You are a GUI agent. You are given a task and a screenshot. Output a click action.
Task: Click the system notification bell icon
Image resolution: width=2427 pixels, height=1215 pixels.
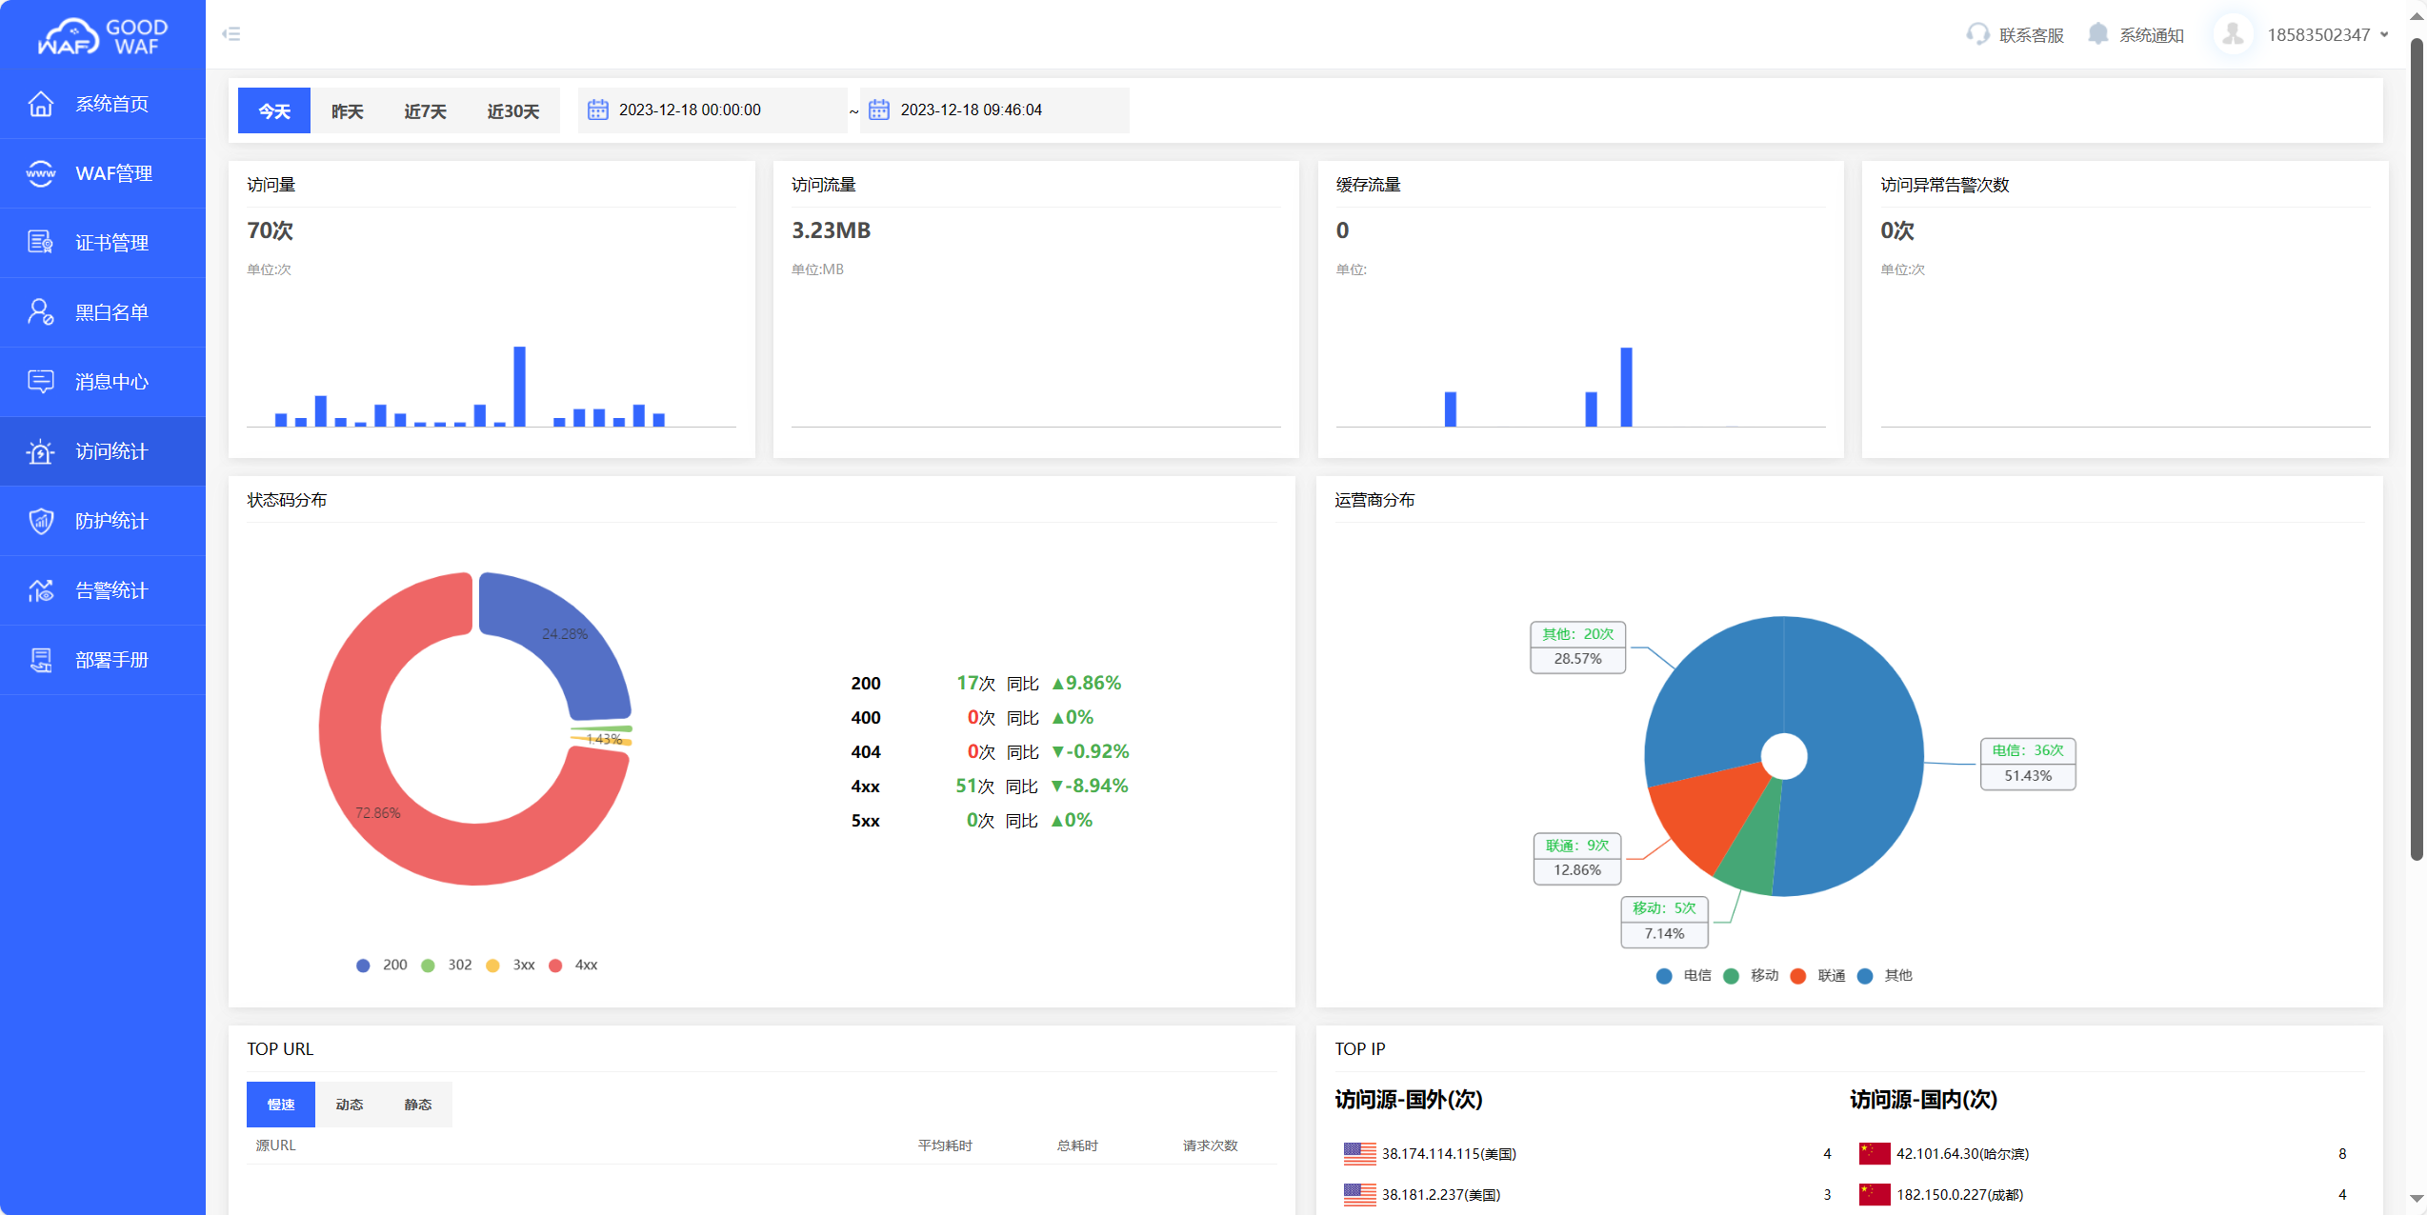click(2097, 34)
